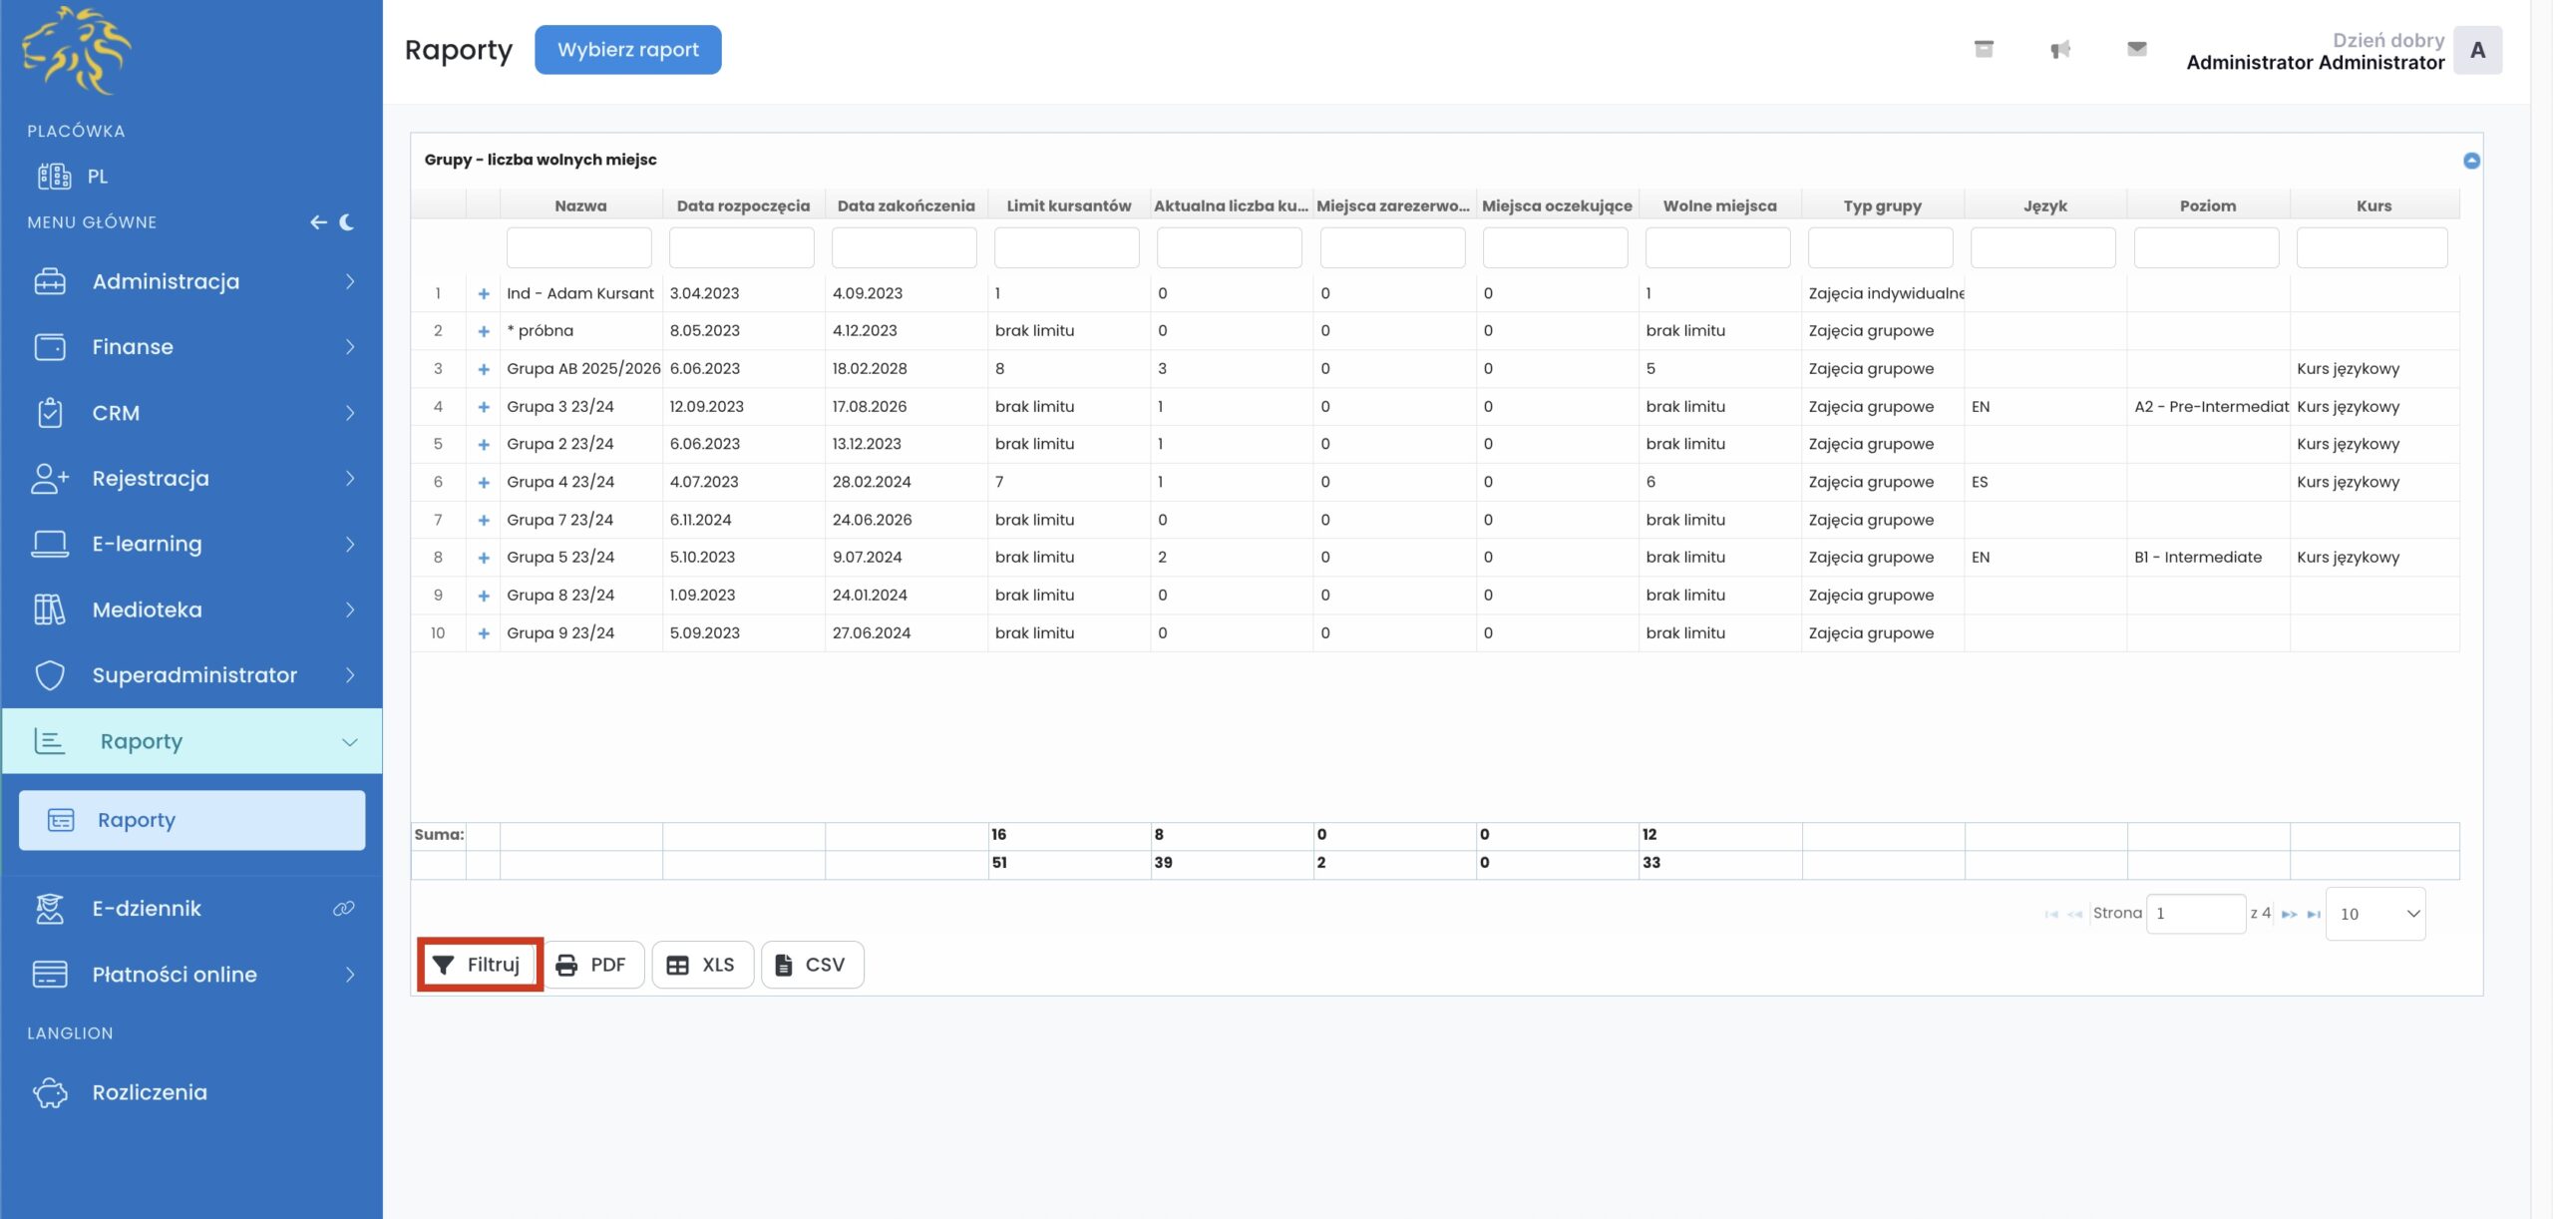Viewport: 2553px width, 1219px height.
Task: Sort by Wolne miejsca column header
Action: pos(1719,205)
